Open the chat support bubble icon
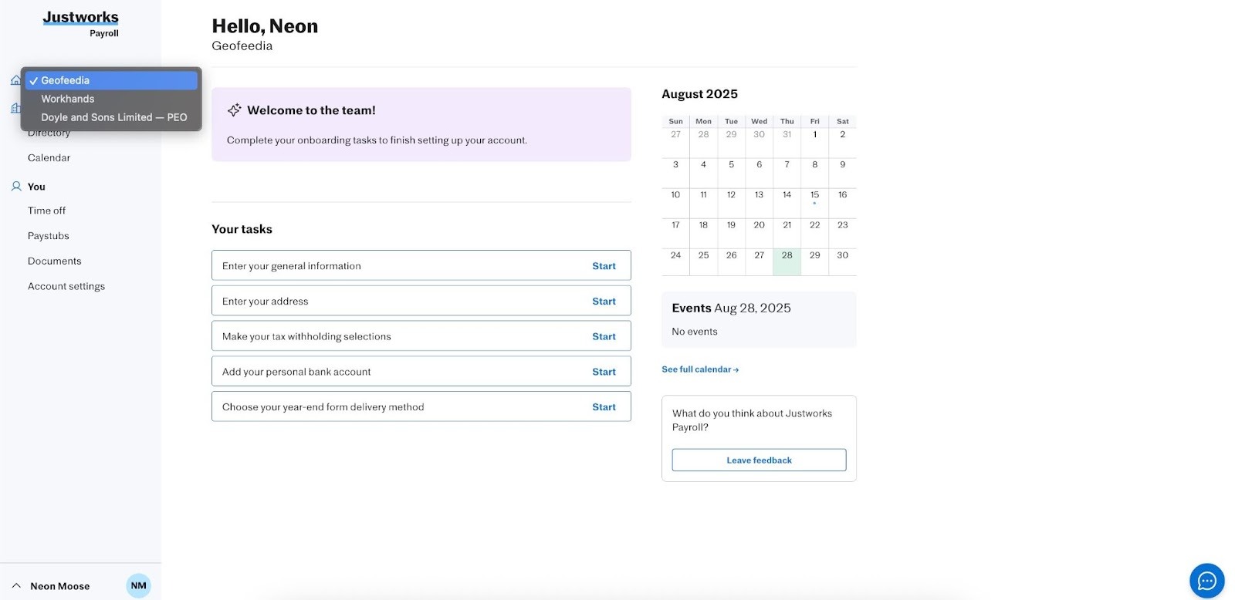Image resolution: width=1235 pixels, height=600 pixels. pyautogui.click(x=1206, y=581)
